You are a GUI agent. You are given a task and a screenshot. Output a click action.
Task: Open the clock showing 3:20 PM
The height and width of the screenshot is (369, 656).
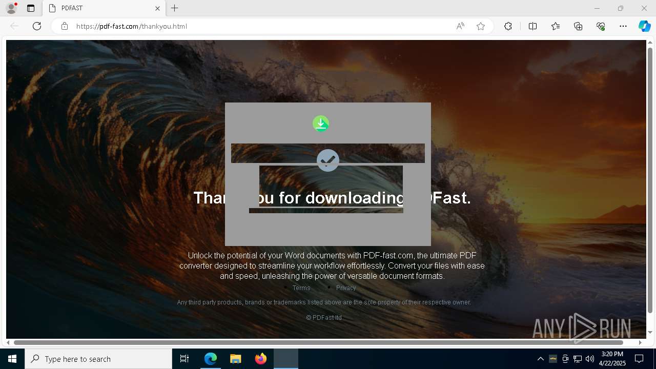[612, 359]
